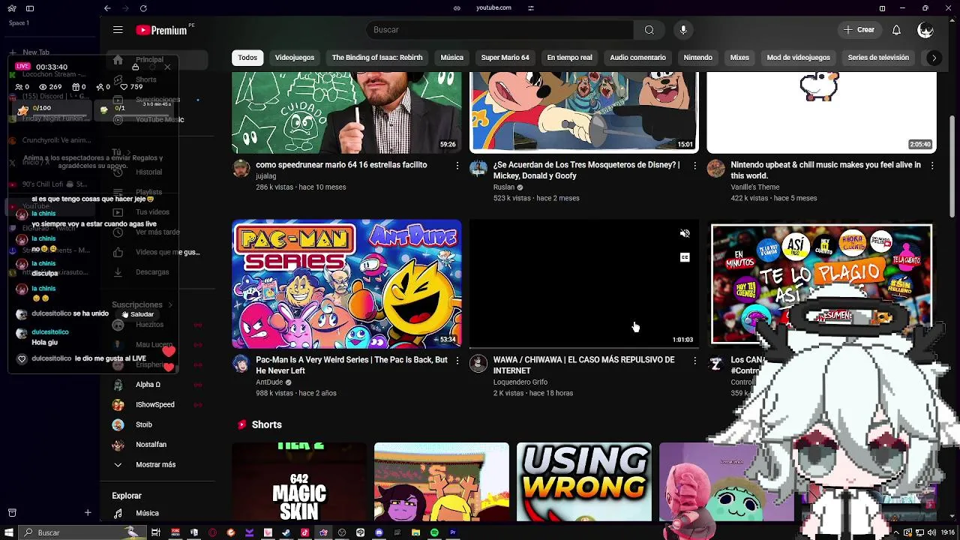960x540 pixels.
Task: Open Premiere Pro from the taskbar
Action: coord(453,532)
